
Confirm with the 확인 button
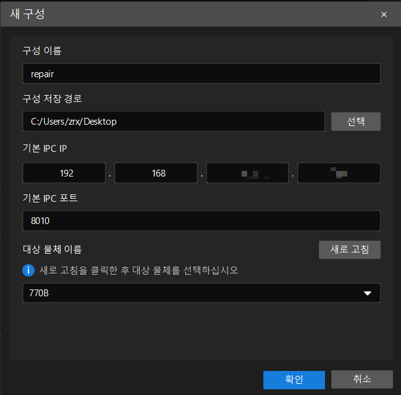pos(294,380)
